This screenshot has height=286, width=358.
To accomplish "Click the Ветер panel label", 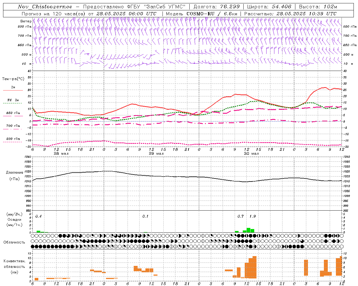I will (26, 21).
